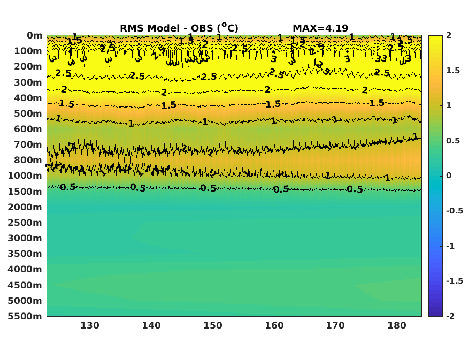Viewport: 468px width, 351px height.
Task: Click the '5500m' depth axis label
Action: pos(25,316)
